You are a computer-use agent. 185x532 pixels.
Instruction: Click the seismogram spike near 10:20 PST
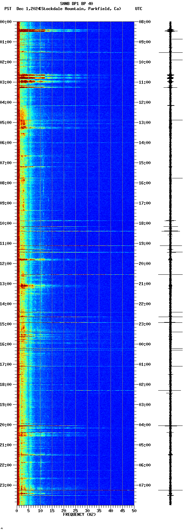coord(171,231)
